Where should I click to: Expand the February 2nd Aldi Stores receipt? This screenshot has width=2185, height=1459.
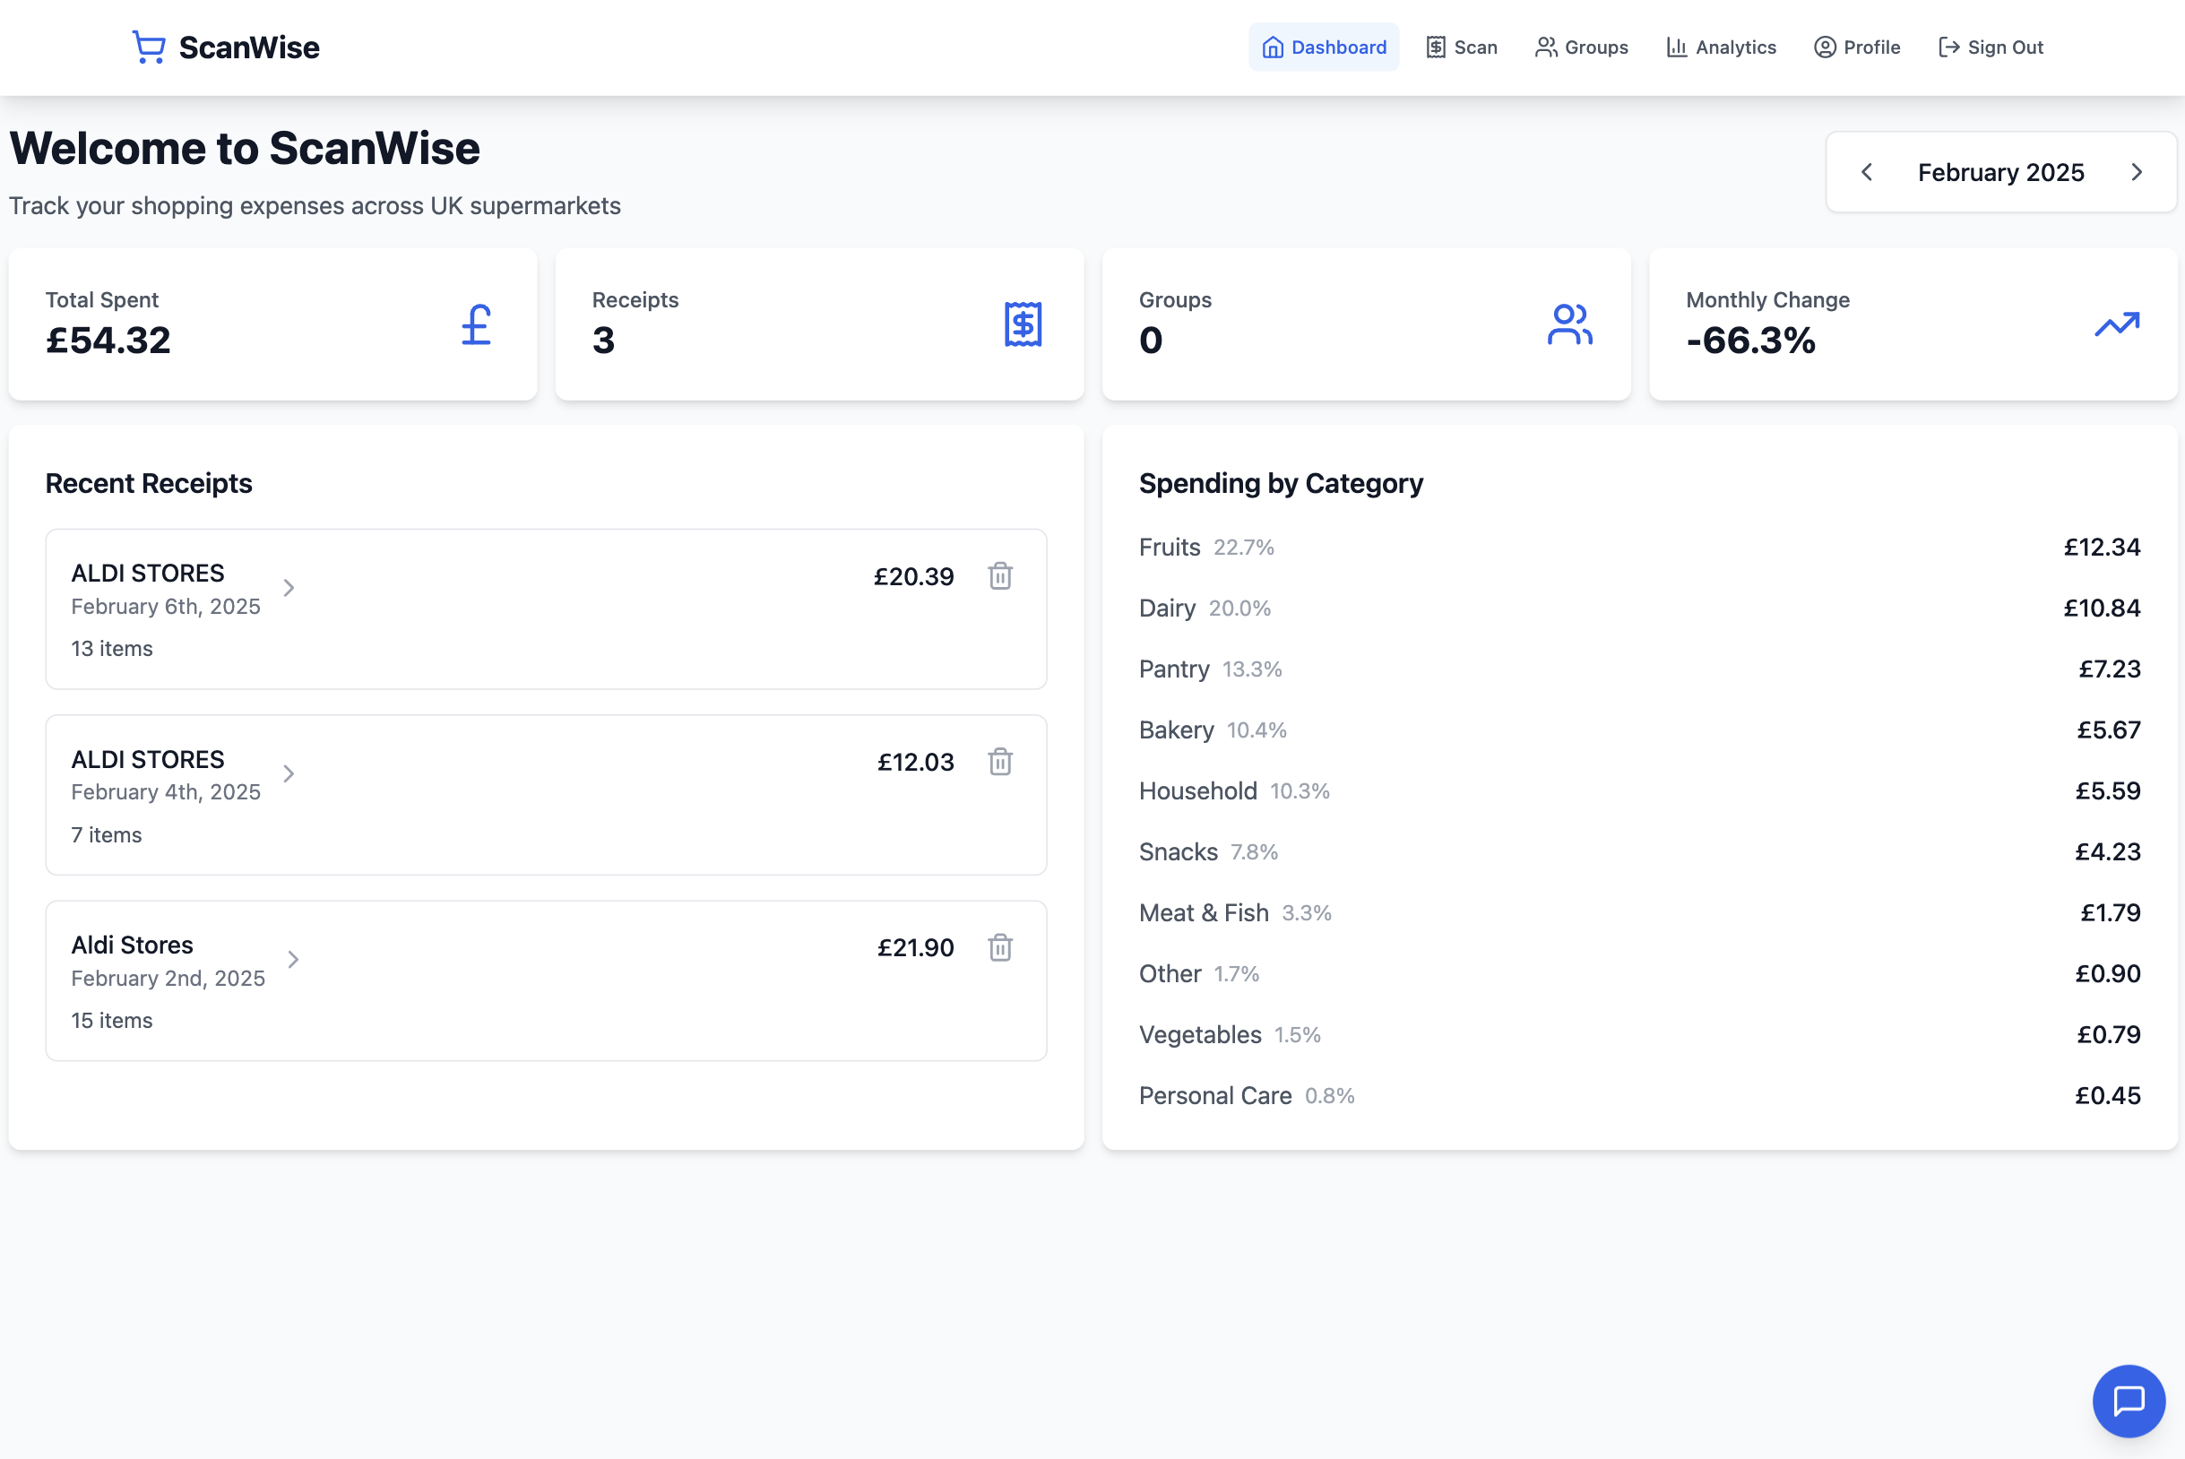293,959
